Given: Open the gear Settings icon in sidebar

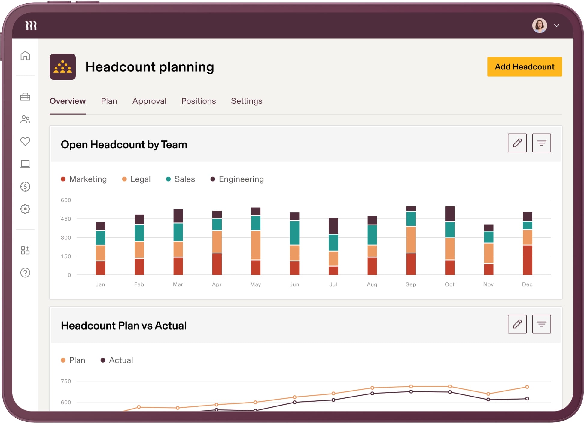Looking at the screenshot, I should tap(25, 209).
